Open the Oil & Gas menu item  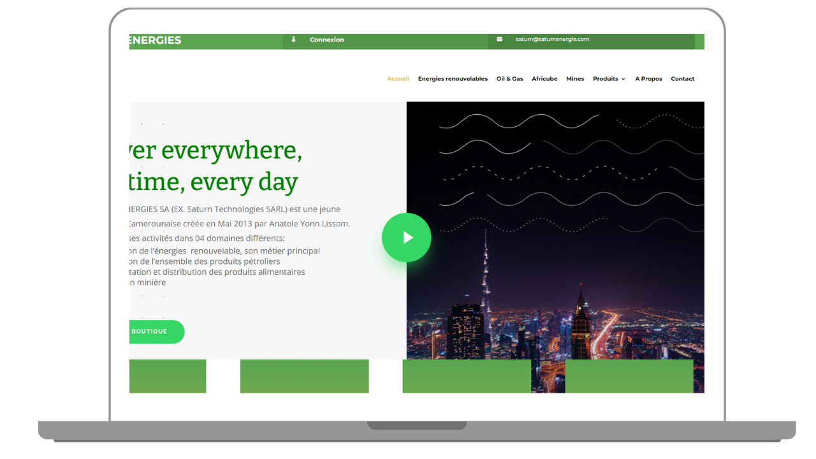coord(510,79)
